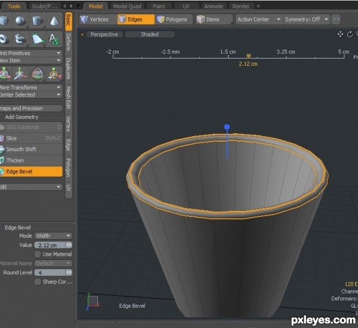Open the UV layout tab
Image resolution: width=358 pixels, height=328 pixels.
coord(186,7)
